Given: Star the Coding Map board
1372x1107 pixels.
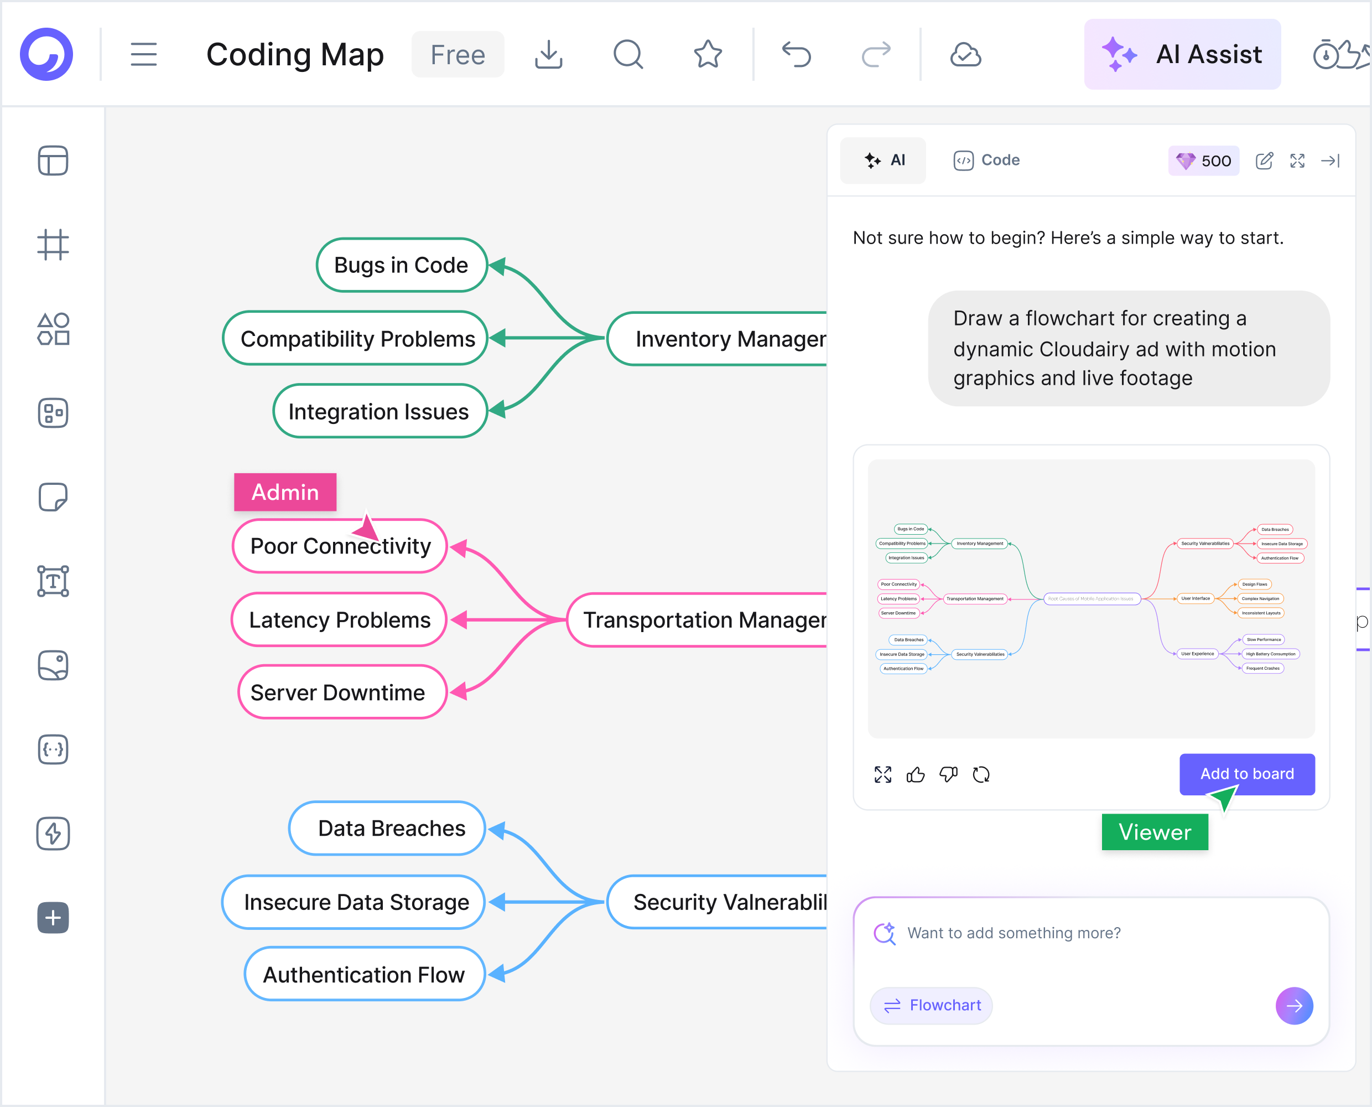Looking at the screenshot, I should click(x=708, y=54).
